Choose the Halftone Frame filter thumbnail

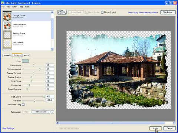pyautogui.click(x=7, y=25)
